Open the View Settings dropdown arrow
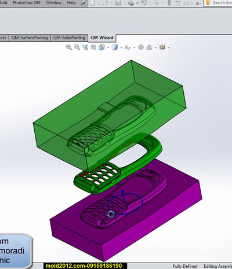Viewport: 232px width, 269px height. coord(169,47)
